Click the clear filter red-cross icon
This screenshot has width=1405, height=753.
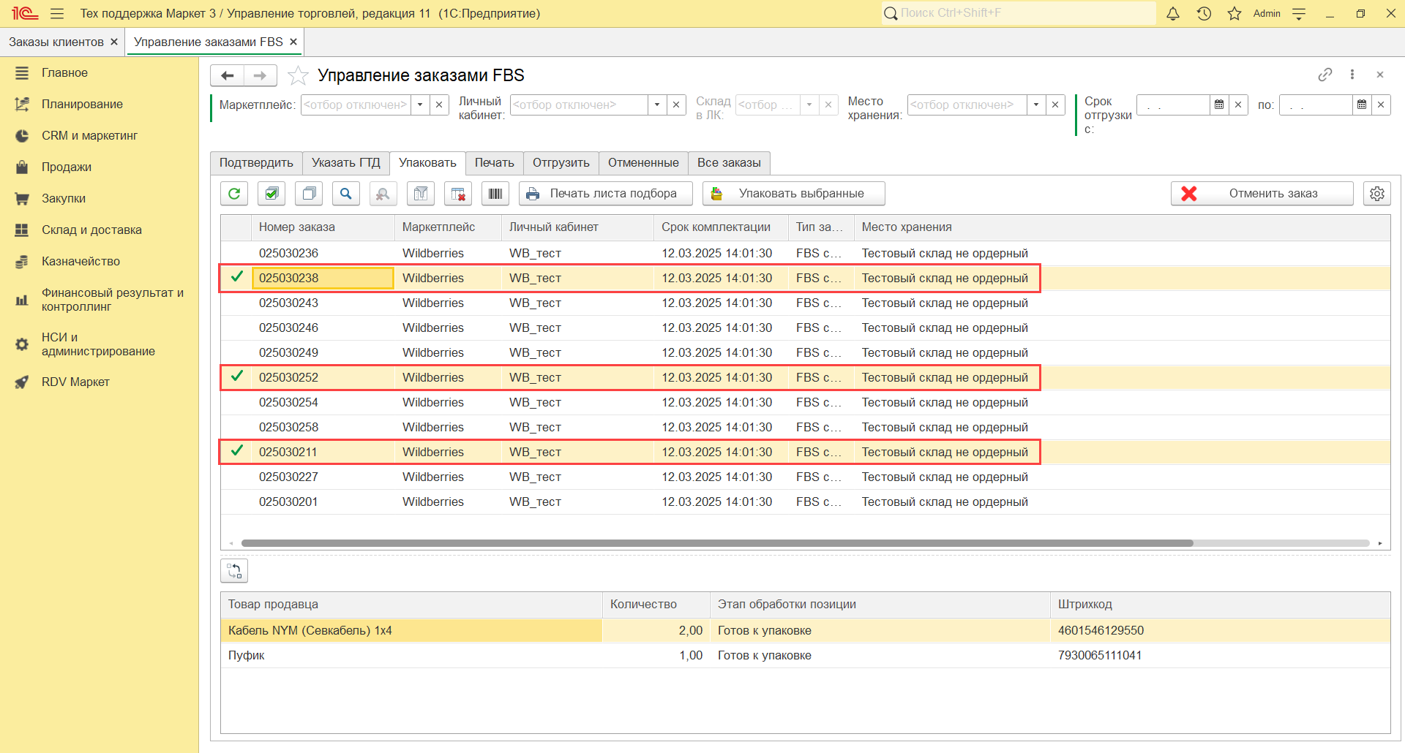point(458,194)
